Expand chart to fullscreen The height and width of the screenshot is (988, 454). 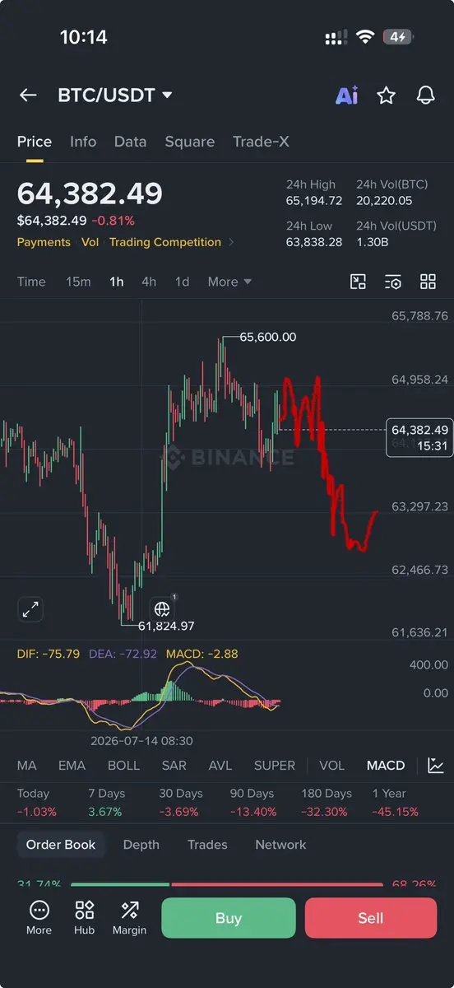(x=30, y=609)
